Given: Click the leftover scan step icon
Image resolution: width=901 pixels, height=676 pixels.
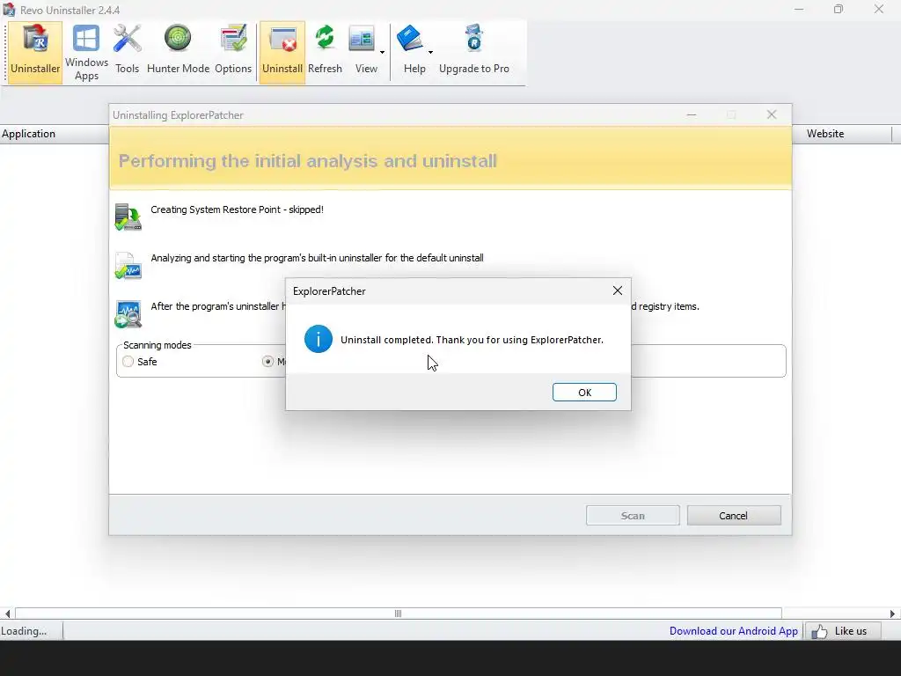Looking at the screenshot, I should click(128, 314).
